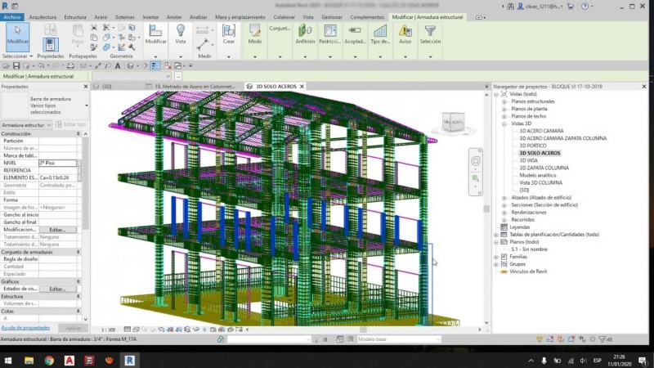
Task: Click Editar button for Modificaciones
Action: pyautogui.click(x=57, y=230)
